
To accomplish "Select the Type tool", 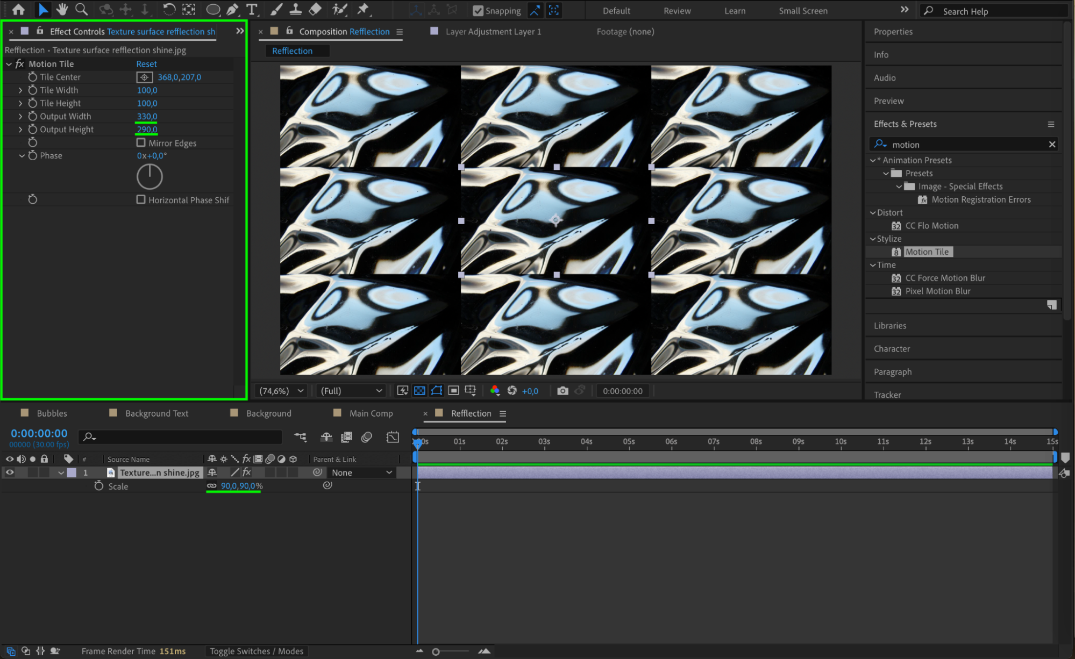I will point(251,9).
